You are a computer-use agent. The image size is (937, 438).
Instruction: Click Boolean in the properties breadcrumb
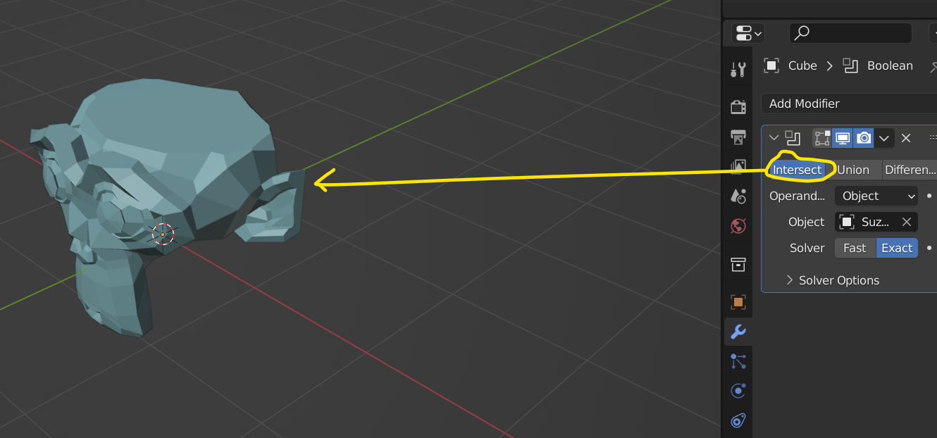point(890,65)
